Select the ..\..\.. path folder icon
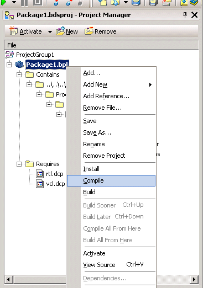 [x=39, y=84]
